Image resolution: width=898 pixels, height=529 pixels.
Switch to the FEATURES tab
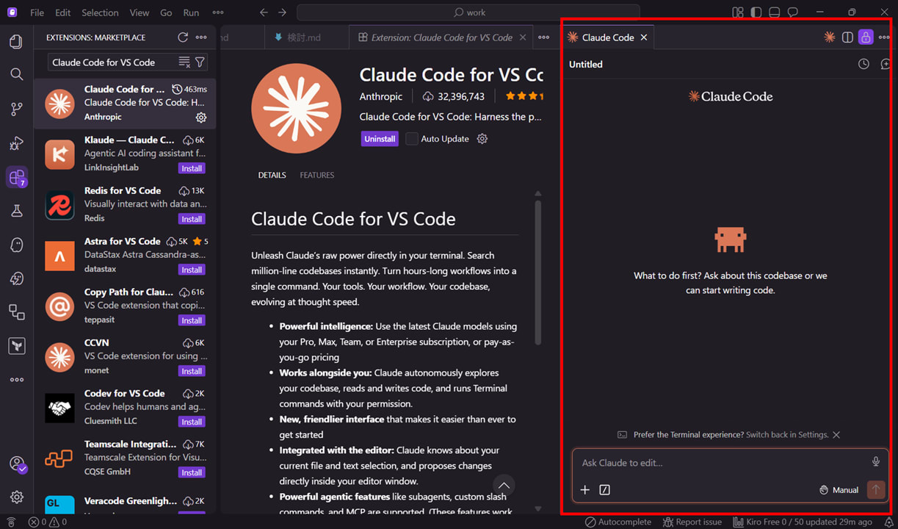tap(316, 175)
